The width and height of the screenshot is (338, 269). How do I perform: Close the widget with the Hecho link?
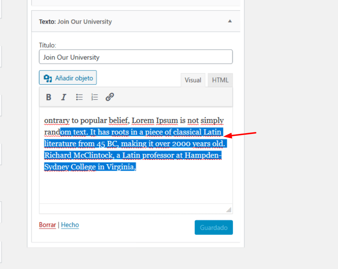tap(70, 225)
